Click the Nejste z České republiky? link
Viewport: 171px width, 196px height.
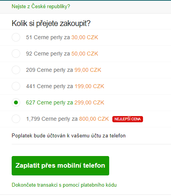(x=41, y=6)
